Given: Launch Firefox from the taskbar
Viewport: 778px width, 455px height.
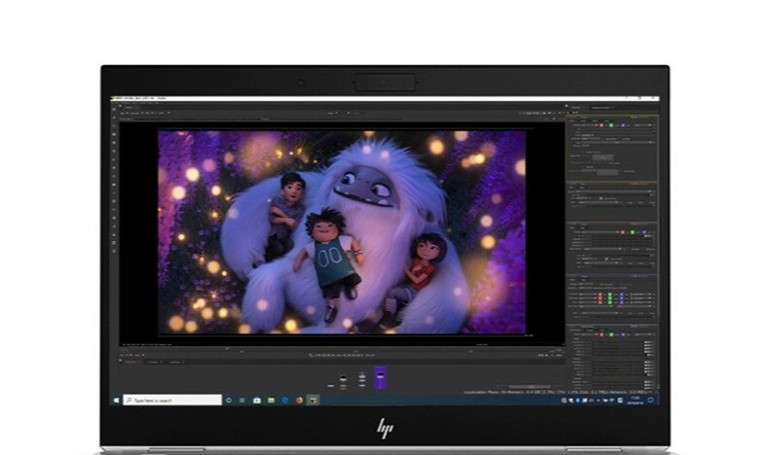Looking at the screenshot, I should coord(299,400).
